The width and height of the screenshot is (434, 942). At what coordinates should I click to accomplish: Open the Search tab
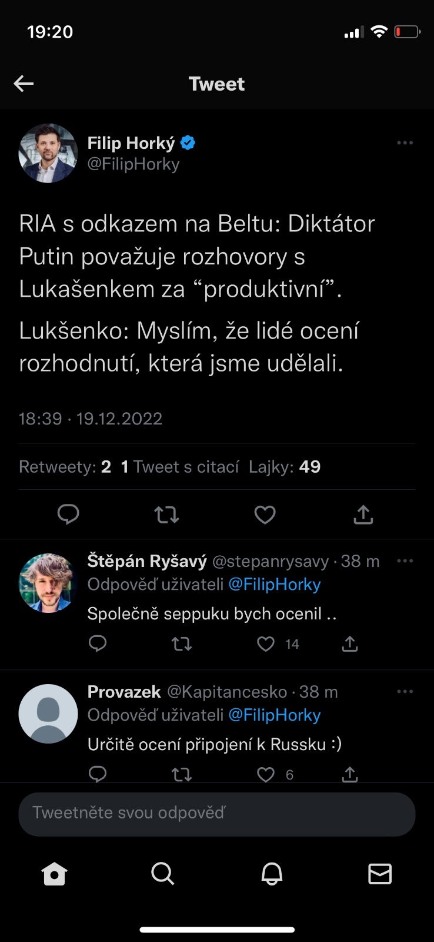pyautogui.click(x=162, y=874)
